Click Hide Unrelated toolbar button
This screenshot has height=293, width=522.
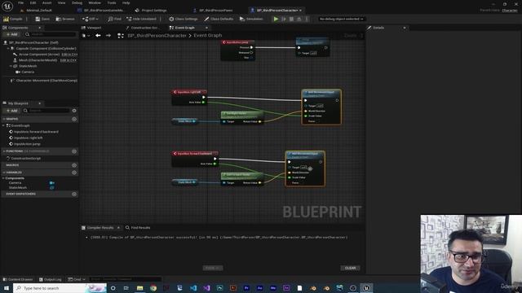[x=141, y=19]
